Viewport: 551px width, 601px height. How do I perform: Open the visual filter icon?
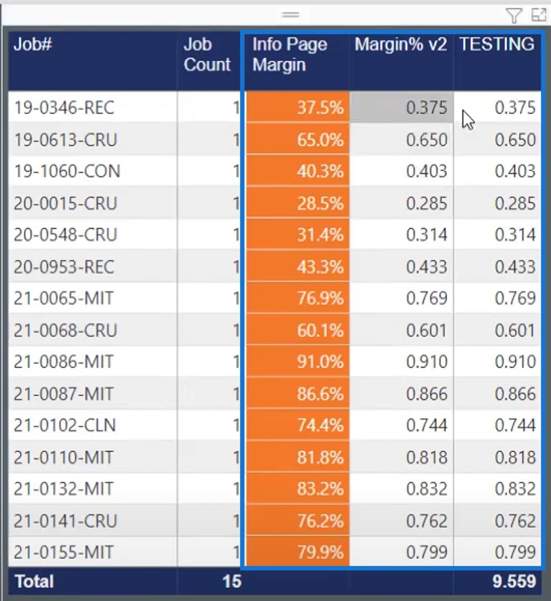pyautogui.click(x=513, y=16)
